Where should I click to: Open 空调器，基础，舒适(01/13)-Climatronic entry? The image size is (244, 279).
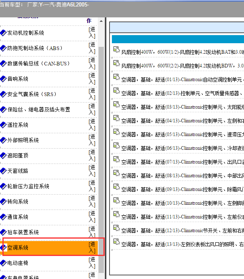183,80
